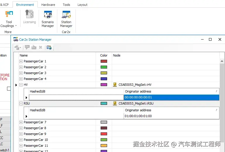Image resolution: width=225 pixels, height=152 pixels.
Task: Click the XML import toolbar icon
Action: pyautogui.click(x=27, y=47)
